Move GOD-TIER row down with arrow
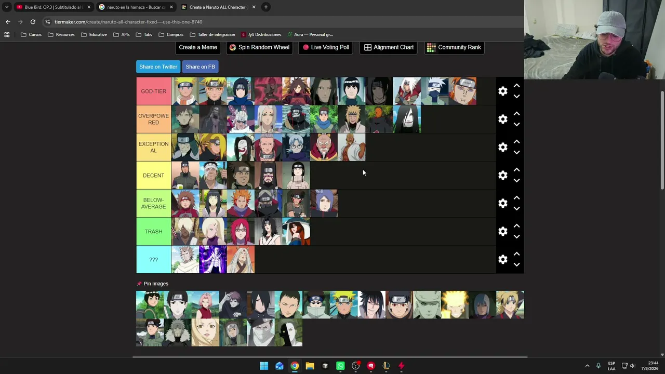Image resolution: width=665 pixels, height=374 pixels. 516,97
